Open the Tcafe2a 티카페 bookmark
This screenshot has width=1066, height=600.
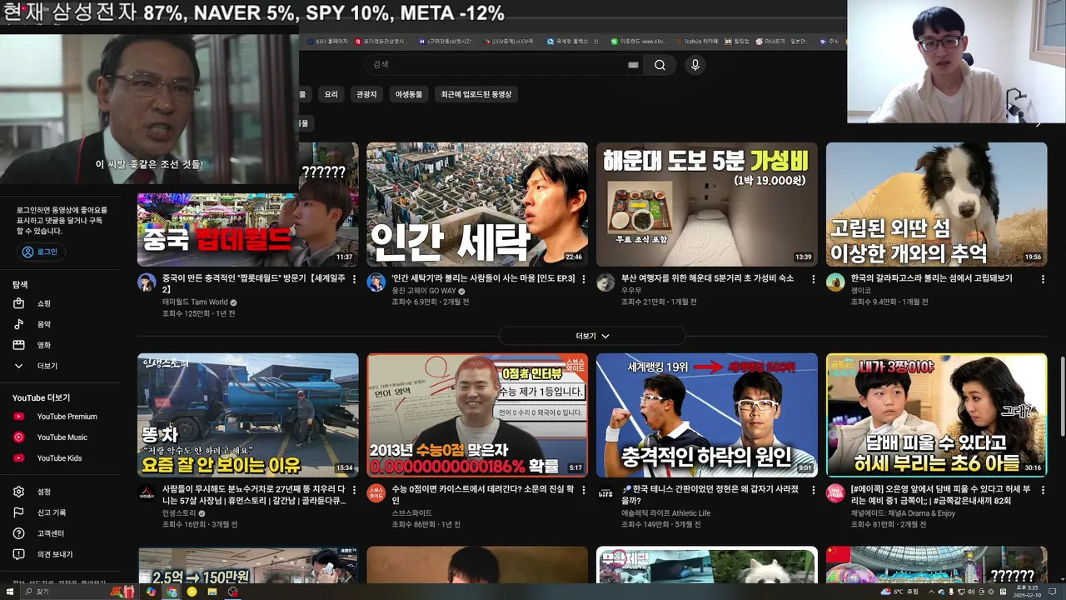click(697, 41)
